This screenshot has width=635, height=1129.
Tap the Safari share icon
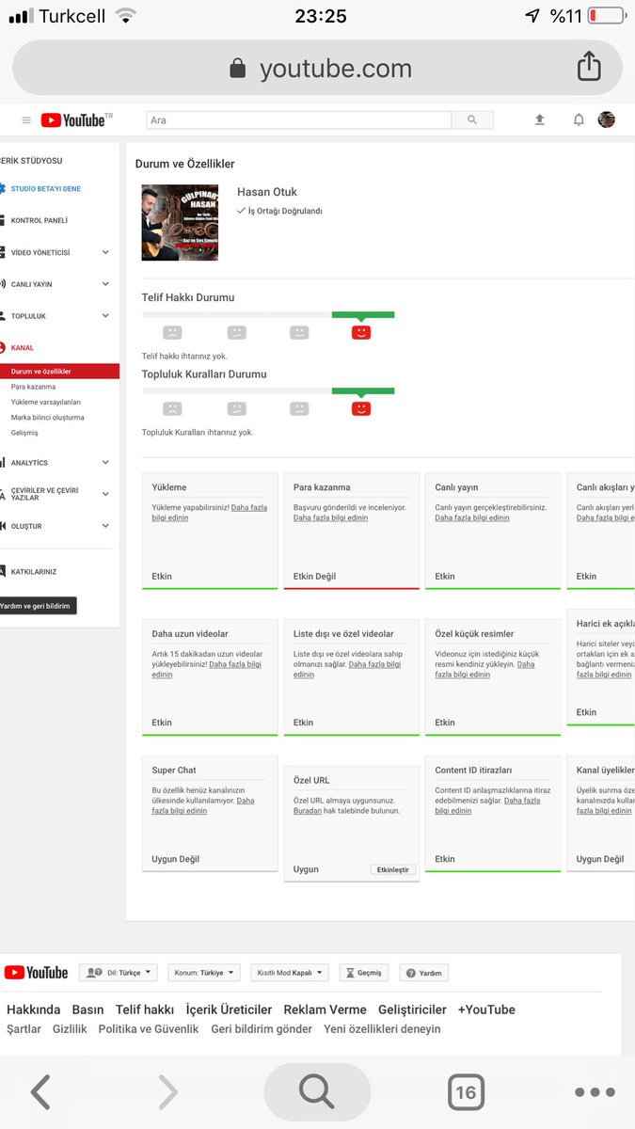pos(588,66)
